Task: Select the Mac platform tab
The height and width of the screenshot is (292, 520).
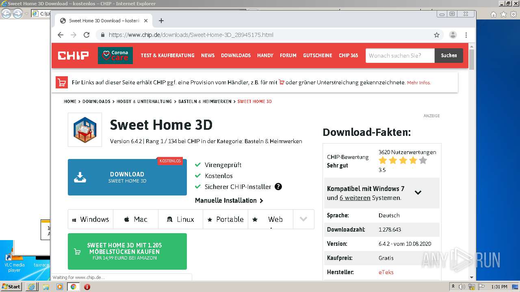Action: [x=136, y=219]
